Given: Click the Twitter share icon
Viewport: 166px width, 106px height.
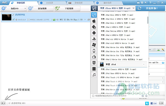Looking at the screenshot, I should [x=147, y=103].
